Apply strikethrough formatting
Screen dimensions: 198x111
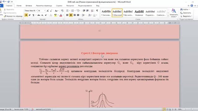pyautogui.click(x=39, y=15)
